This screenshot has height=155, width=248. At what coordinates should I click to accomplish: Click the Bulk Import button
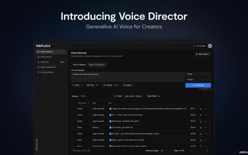202,54
